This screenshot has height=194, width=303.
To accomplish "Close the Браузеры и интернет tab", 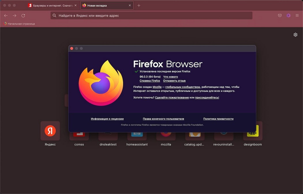I will pyautogui.click(x=76, y=5).
